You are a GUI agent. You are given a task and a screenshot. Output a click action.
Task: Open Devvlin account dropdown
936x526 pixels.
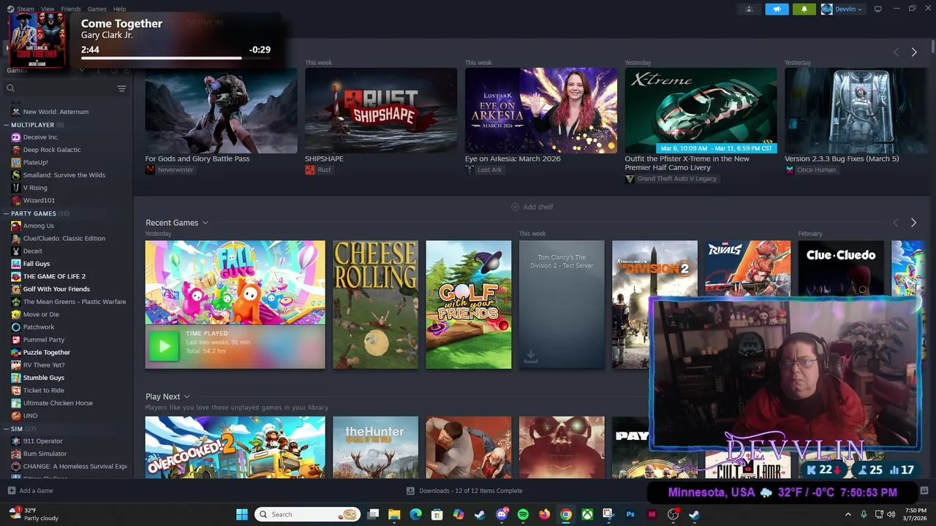point(842,9)
